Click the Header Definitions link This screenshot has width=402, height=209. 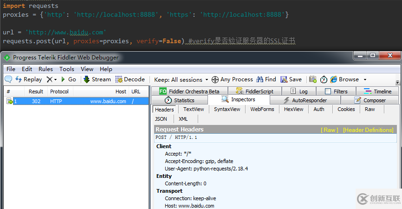click(368, 130)
